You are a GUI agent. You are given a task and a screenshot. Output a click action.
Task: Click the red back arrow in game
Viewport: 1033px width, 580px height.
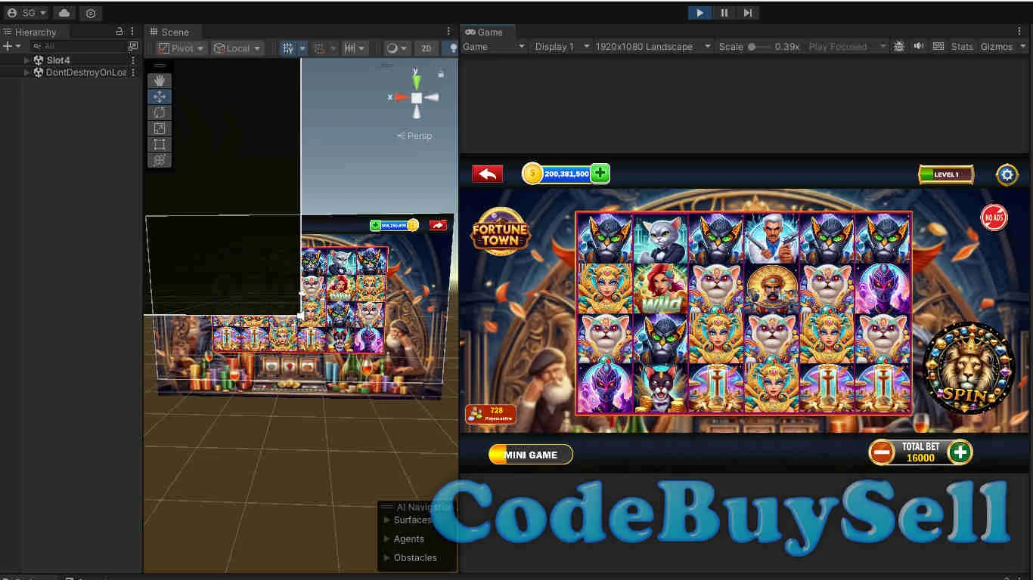[x=487, y=174]
